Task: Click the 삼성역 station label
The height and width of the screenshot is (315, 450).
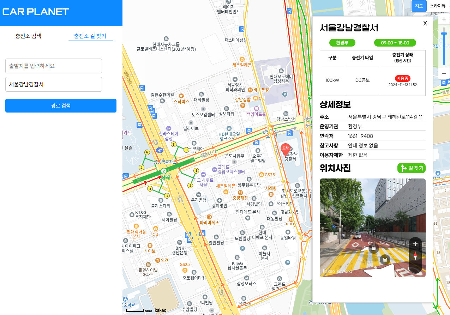Action: coord(164,176)
